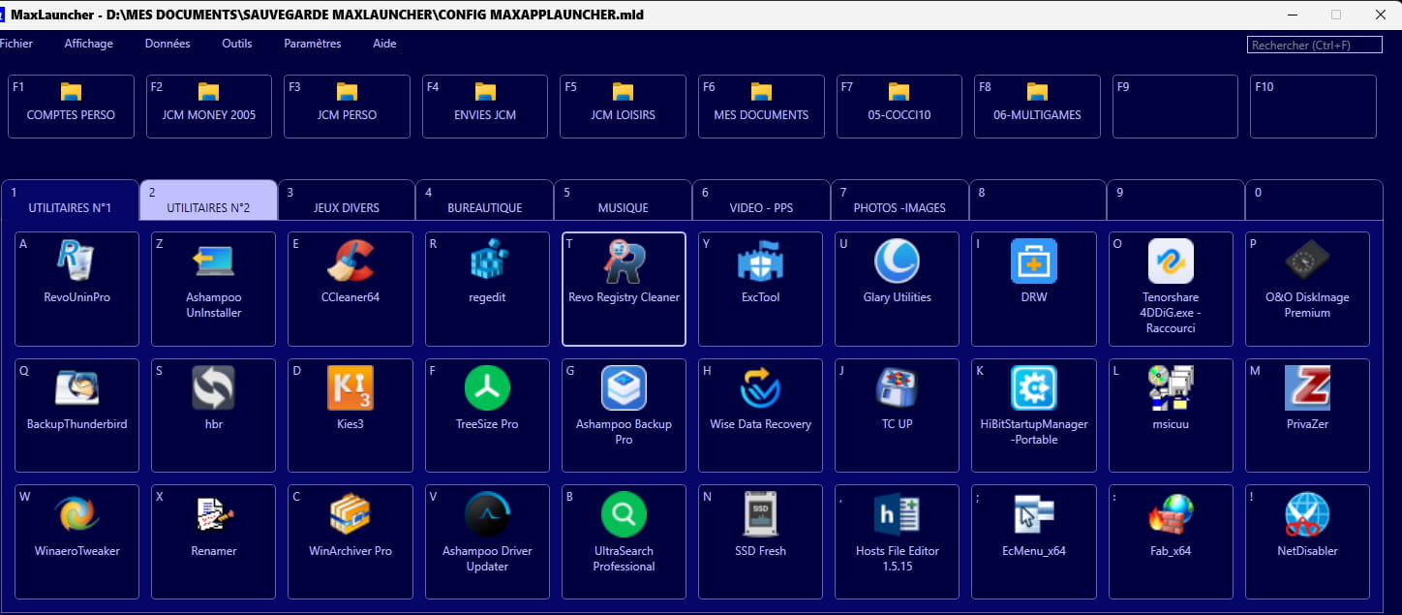This screenshot has height=615, width=1402.
Task: Select the empty F9 favorite slot
Action: click(x=1174, y=107)
